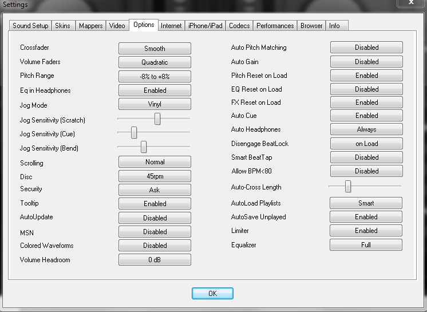Change the Volume Headroom 0 dB option
The width and height of the screenshot is (427, 312).
[x=155, y=260]
